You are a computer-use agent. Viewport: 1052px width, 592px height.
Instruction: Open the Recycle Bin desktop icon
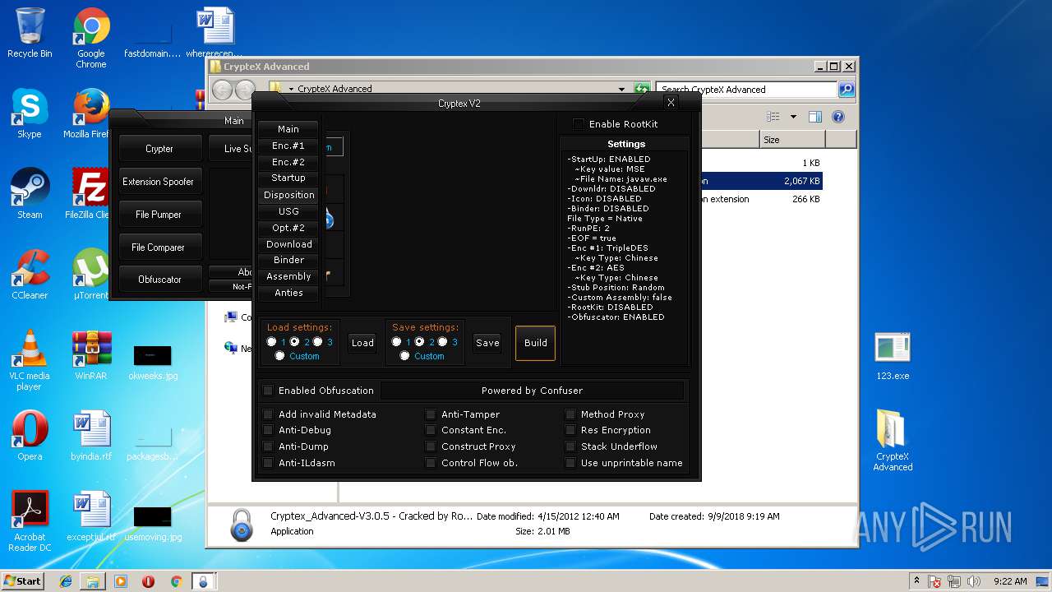[x=30, y=33]
